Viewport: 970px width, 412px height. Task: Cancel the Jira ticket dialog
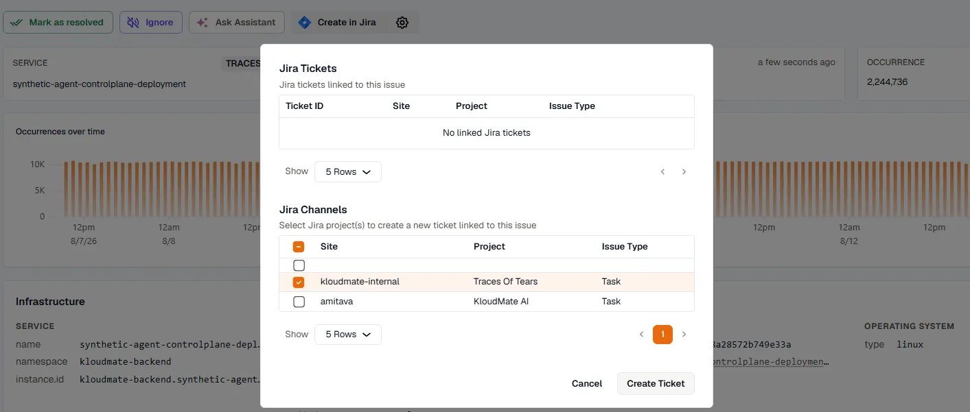point(587,383)
